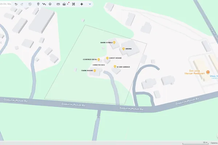Click the undo arrow in the toolbar
Screen dimensions: 218x145
click(x=16, y=4)
